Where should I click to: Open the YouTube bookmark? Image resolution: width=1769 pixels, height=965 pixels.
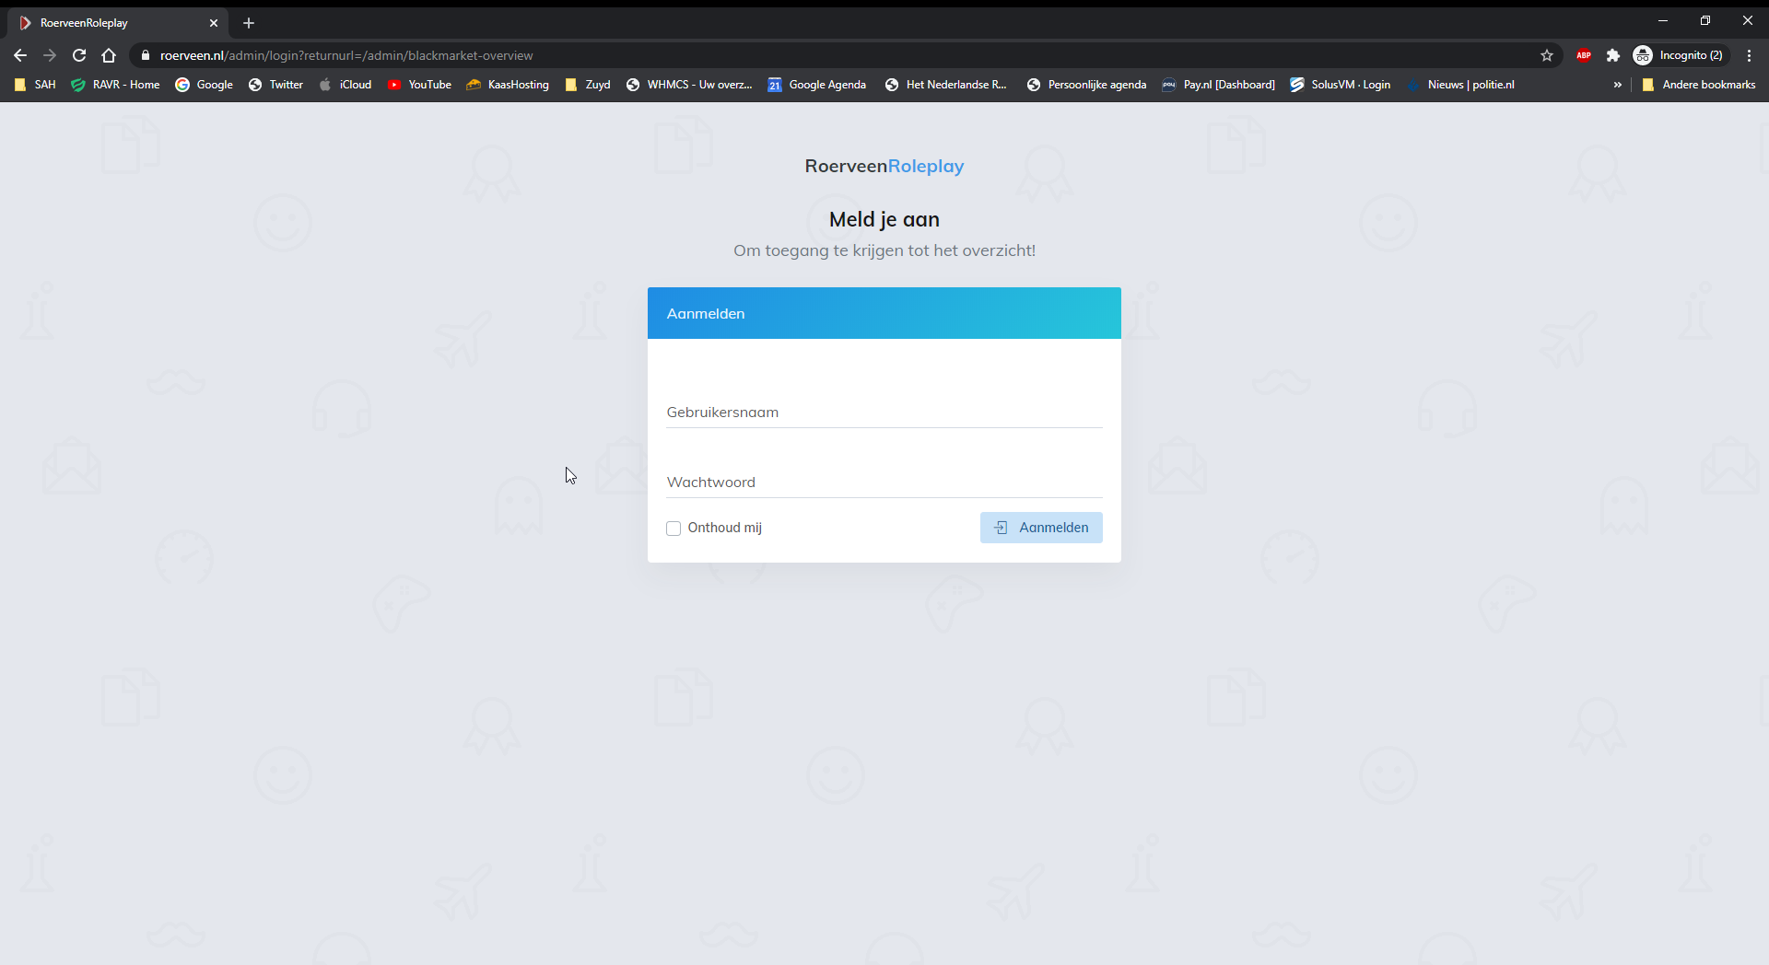(419, 85)
